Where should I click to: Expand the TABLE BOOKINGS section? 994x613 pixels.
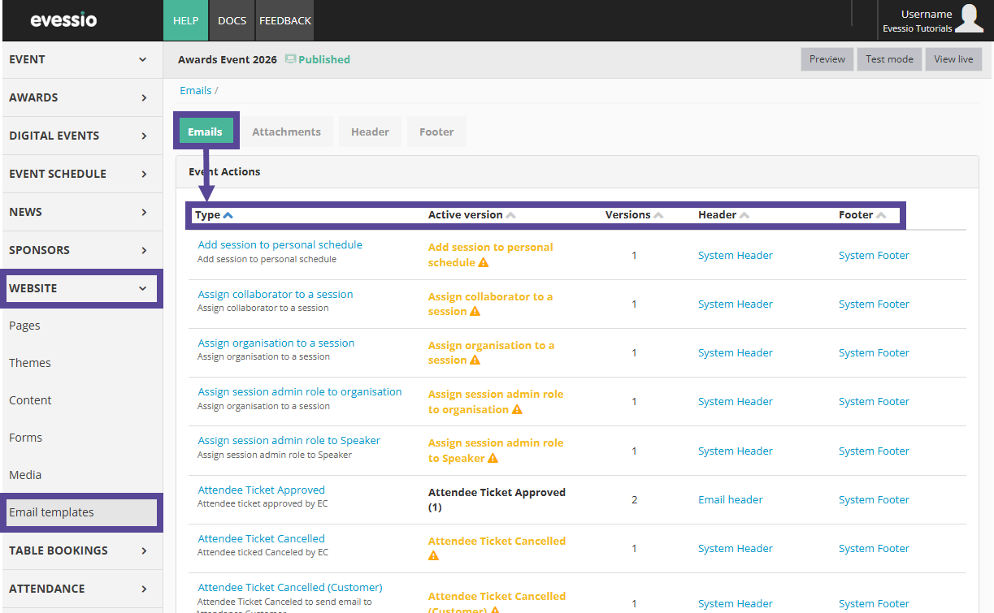(81, 550)
